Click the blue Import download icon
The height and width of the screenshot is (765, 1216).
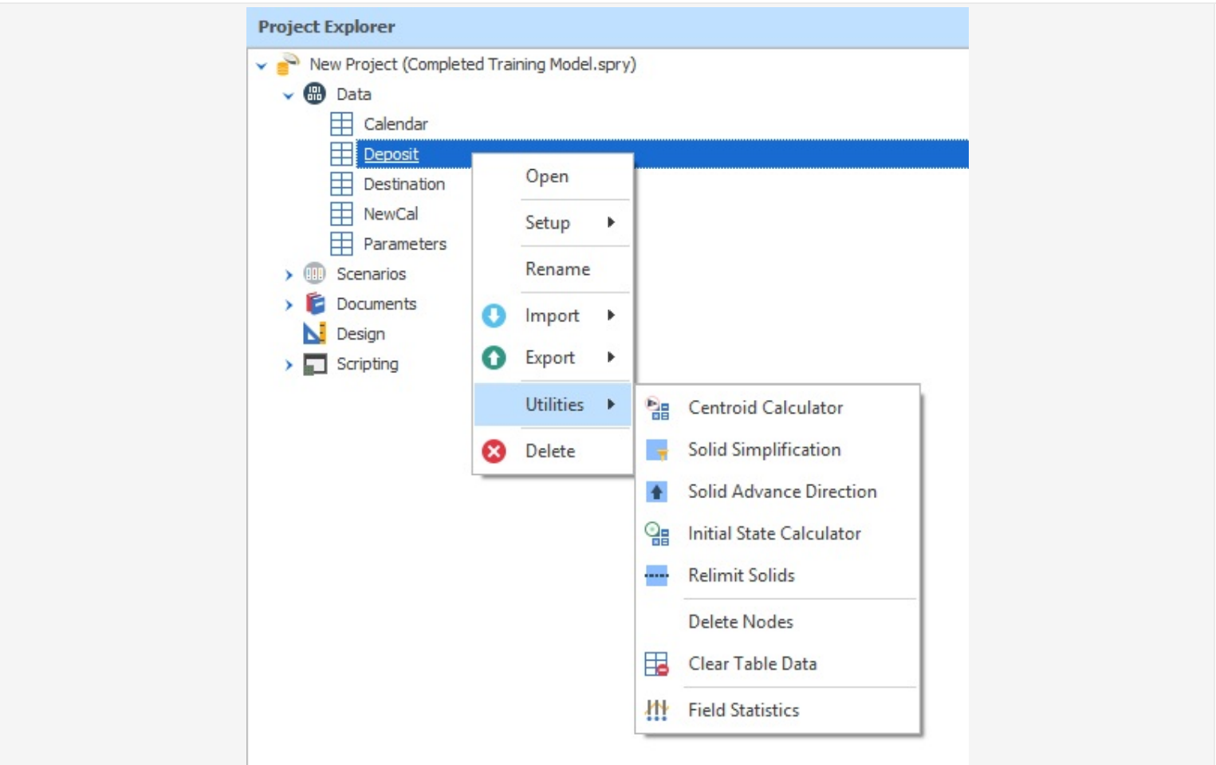coord(494,316)
